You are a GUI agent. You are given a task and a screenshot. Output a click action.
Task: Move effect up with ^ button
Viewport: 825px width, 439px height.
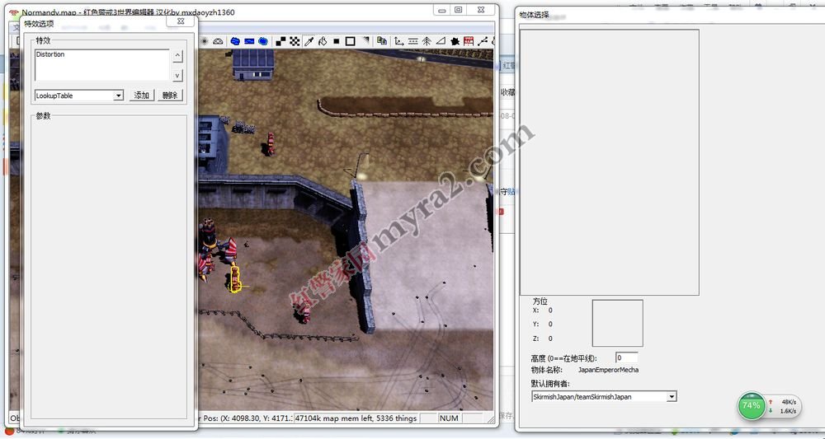(178, 55)
